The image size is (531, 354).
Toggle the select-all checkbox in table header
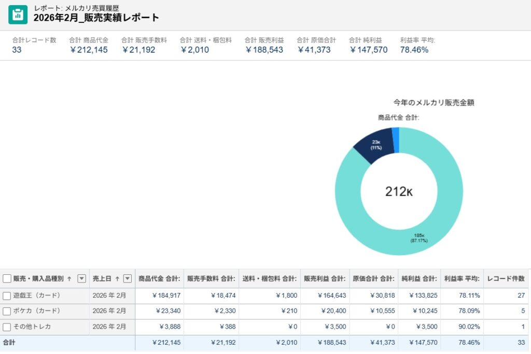[x=6, y=279]
